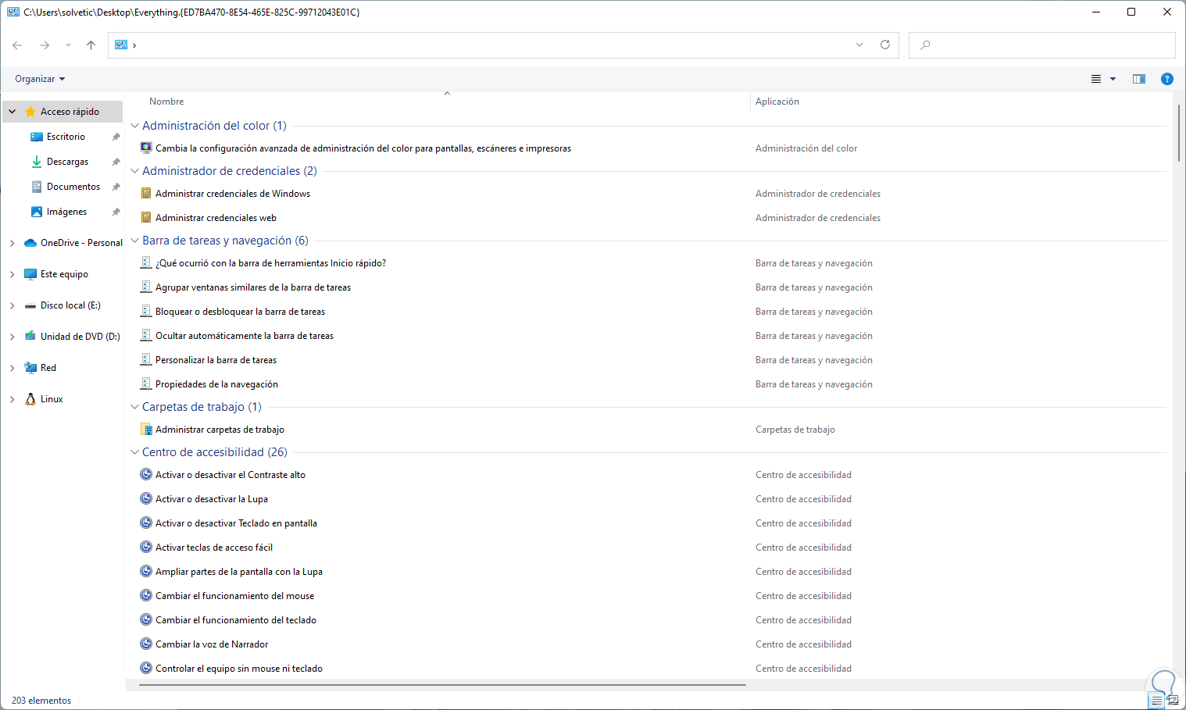
Task: Click the Activar o desactivar la Lupa icon
Action: pyautogui.click(x=146, y=498)
